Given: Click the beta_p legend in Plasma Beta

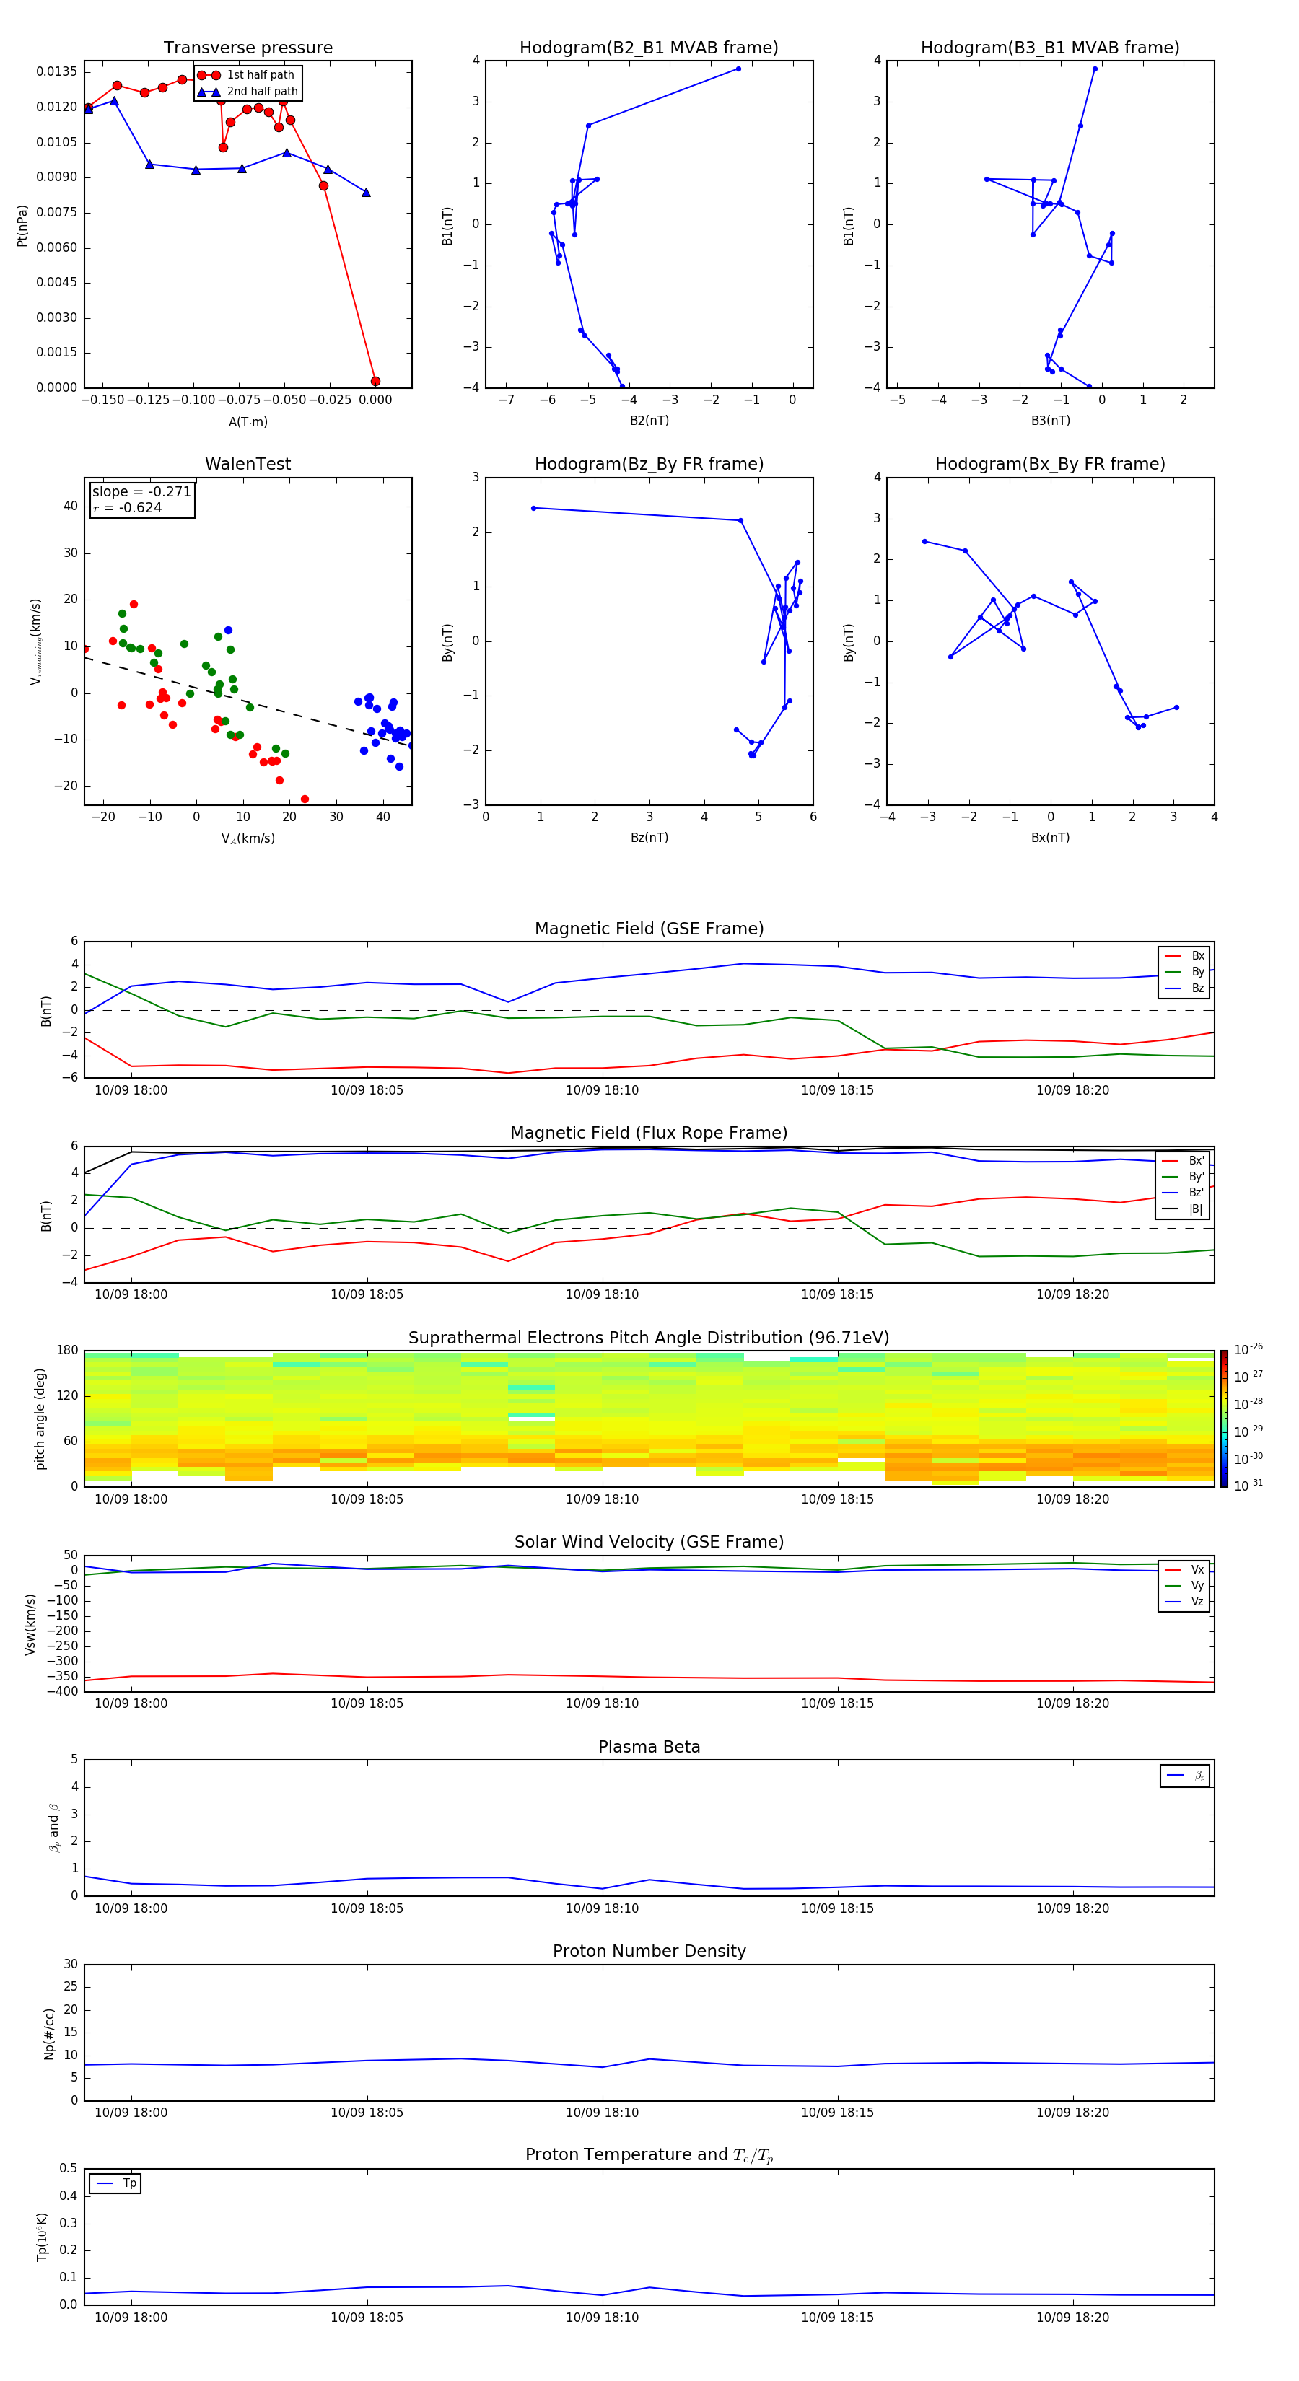Looking at the screenshot, I should (1185, 1776).
